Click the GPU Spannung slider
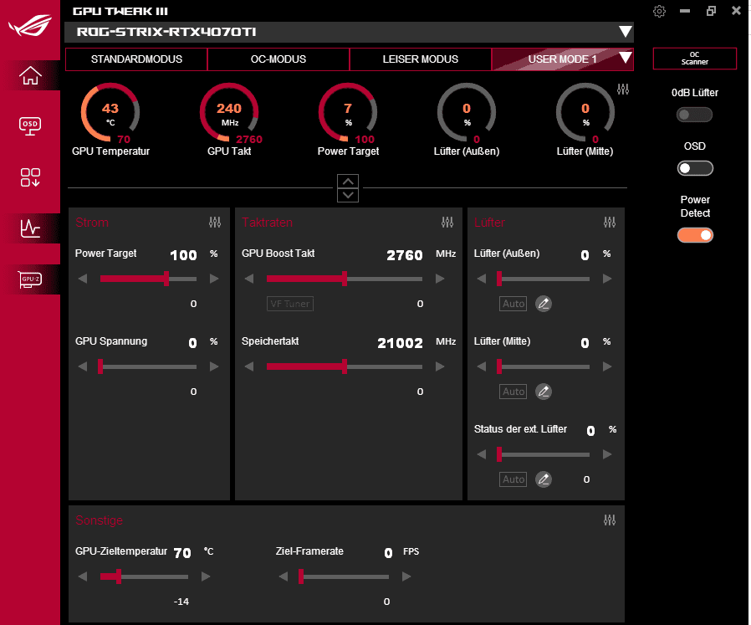751x625 pixels. [147, 366]
